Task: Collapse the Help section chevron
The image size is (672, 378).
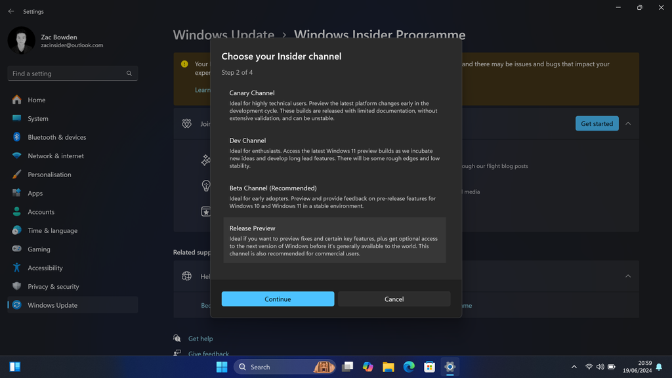Action: tap(628, 276)
